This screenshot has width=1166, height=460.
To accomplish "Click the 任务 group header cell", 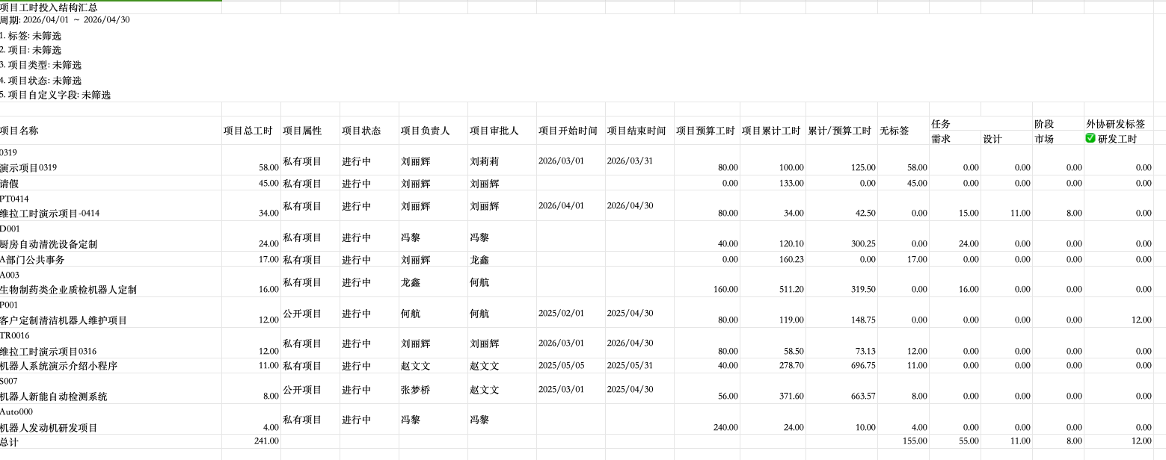I will (981, 124).
